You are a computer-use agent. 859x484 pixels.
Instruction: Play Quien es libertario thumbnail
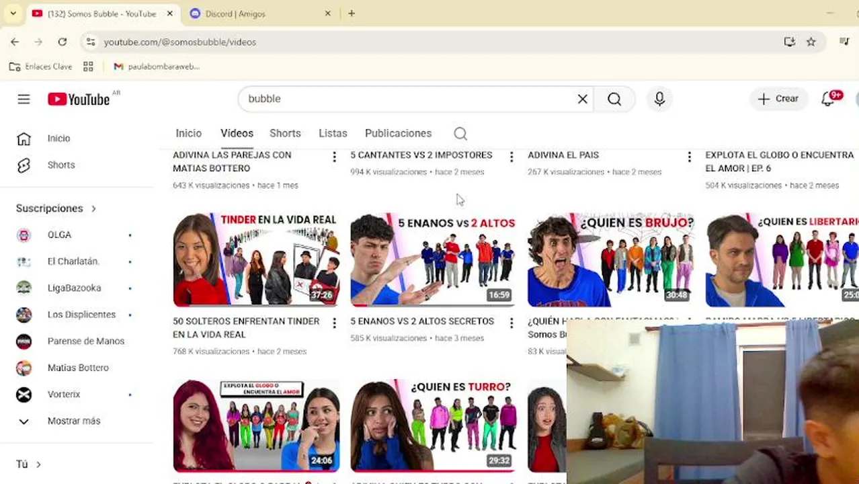pos(782,260)
